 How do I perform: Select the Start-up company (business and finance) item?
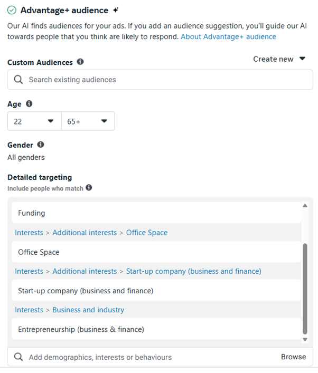tap(85, 291)
